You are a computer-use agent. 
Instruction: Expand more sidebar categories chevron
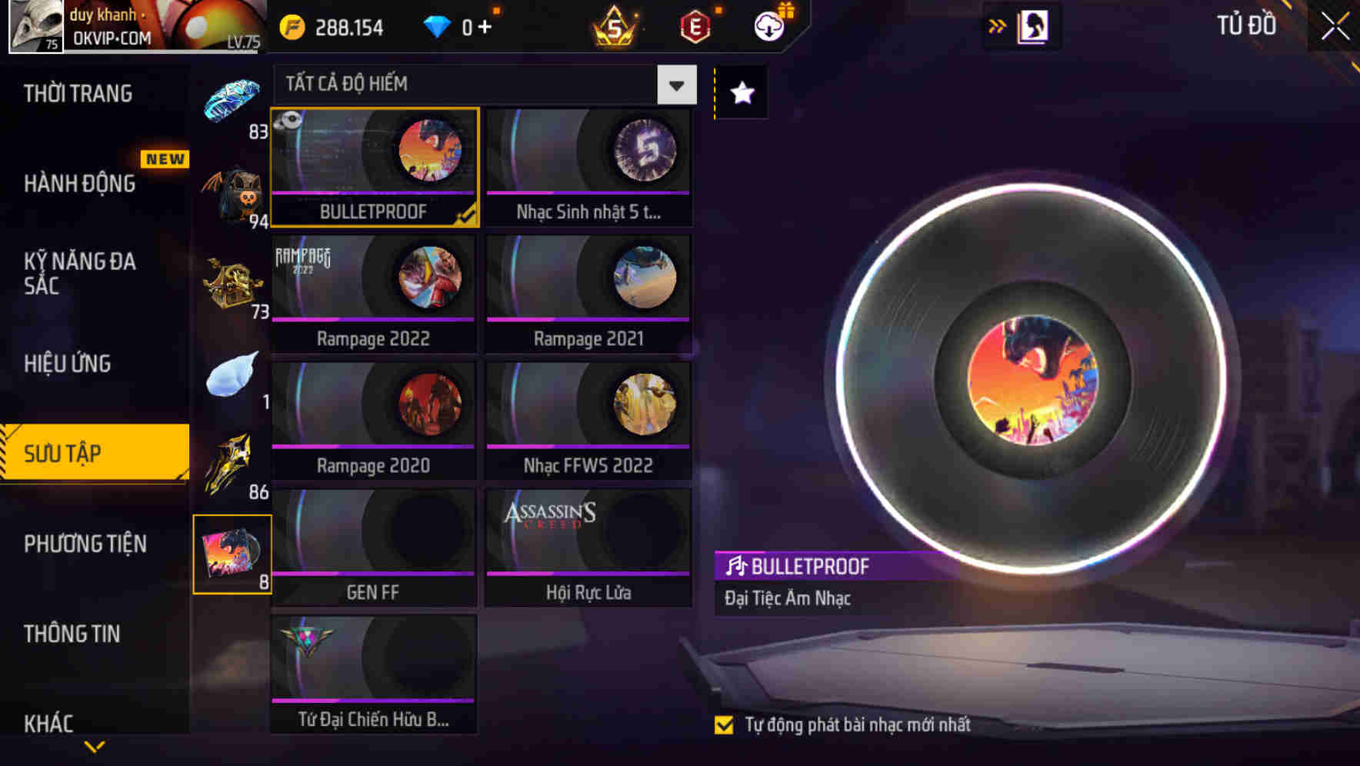(95, 747)
